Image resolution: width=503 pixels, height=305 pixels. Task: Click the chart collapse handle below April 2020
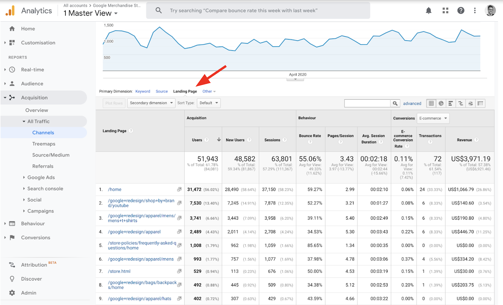point(295,79)
